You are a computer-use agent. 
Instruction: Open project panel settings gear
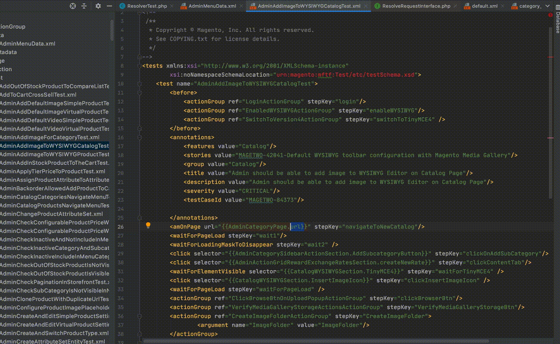pyautogui.click(x=98, y=6)
